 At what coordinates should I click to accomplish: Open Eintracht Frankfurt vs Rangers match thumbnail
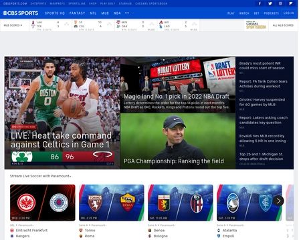click(x=43, y=203)
